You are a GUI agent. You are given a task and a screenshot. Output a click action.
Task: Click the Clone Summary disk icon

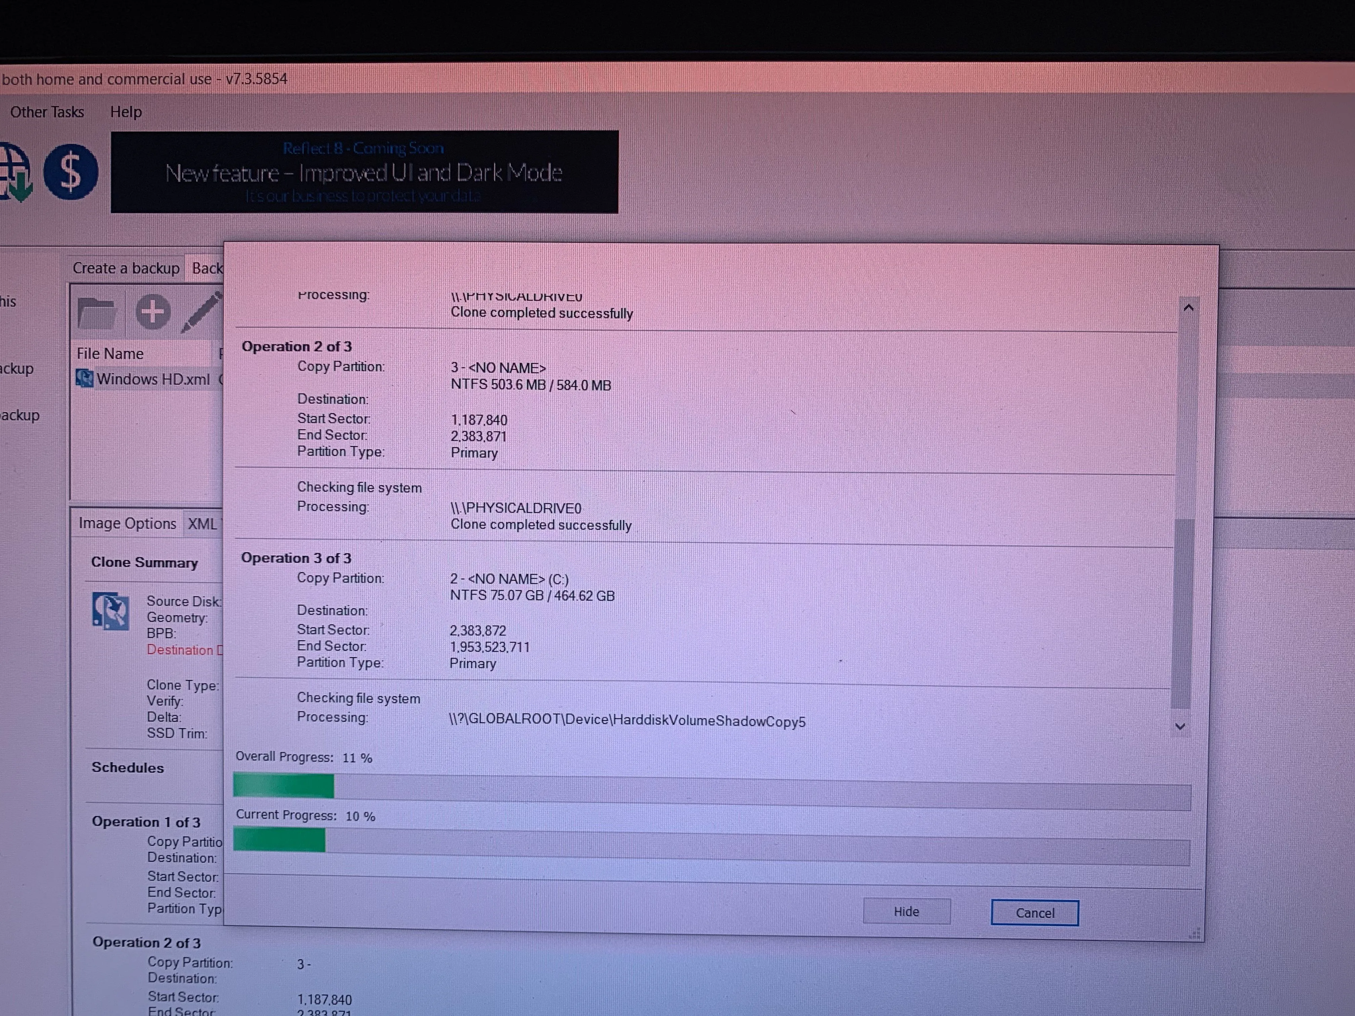pos(110,610)
